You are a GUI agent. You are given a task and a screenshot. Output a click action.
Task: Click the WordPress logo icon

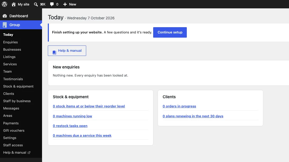click(x=4, y=4)
